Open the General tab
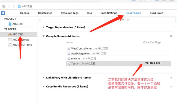 pyautogui.click(x=25, y=13)
